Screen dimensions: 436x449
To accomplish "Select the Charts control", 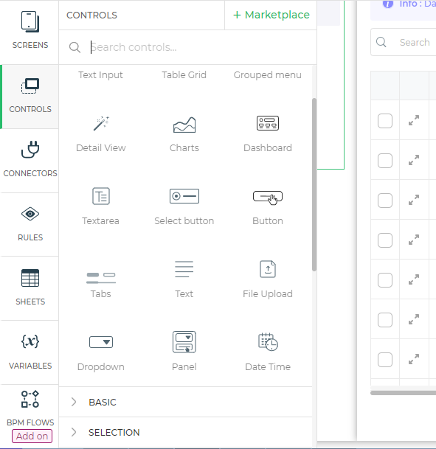I will (184, 134).
